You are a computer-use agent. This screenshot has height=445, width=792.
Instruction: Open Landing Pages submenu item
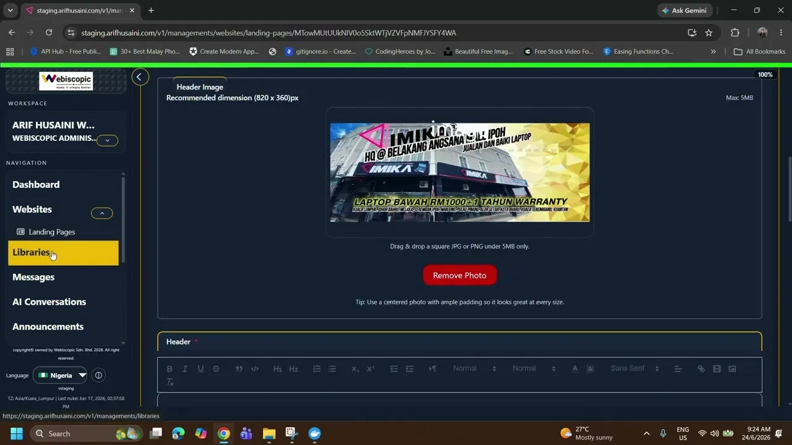tap(52, 232)
